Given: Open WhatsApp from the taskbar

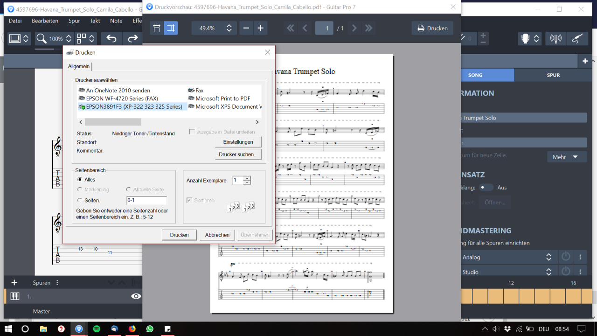Looking at the screenshot, I should pyautogui.click(x=150, y=329).
